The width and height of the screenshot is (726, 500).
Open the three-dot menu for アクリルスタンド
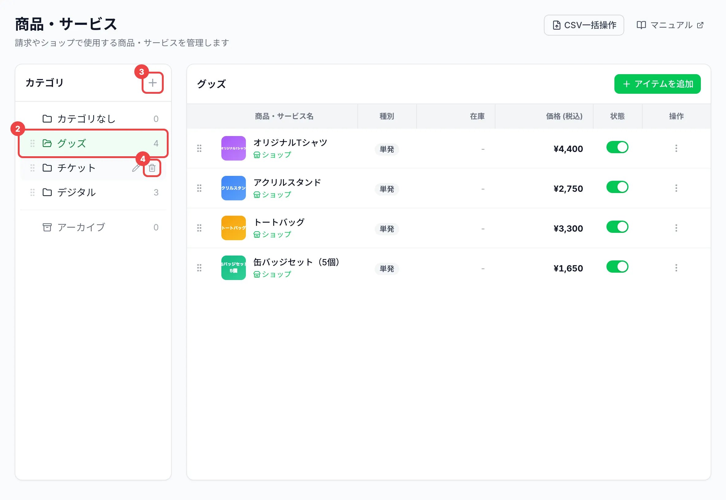coord(676,188)
